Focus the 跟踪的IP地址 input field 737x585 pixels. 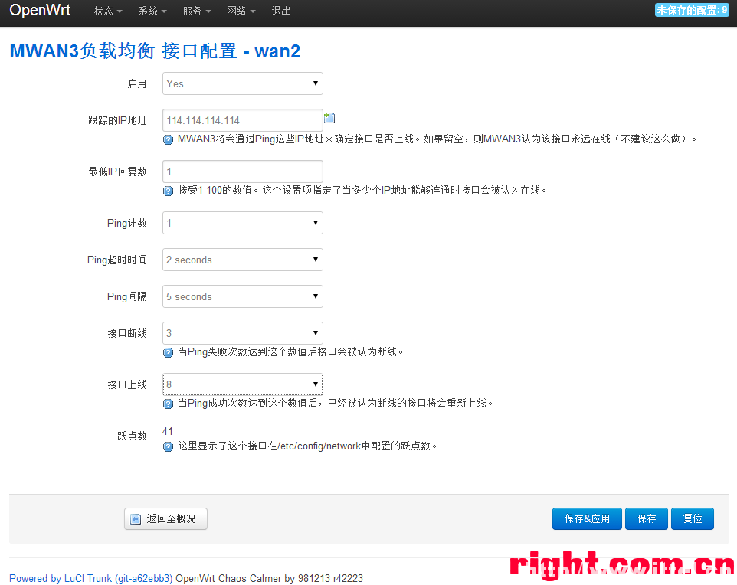point(243,120)
